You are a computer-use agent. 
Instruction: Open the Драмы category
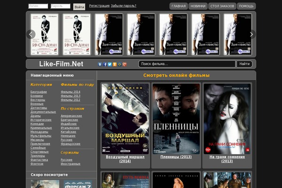point(35,116)
